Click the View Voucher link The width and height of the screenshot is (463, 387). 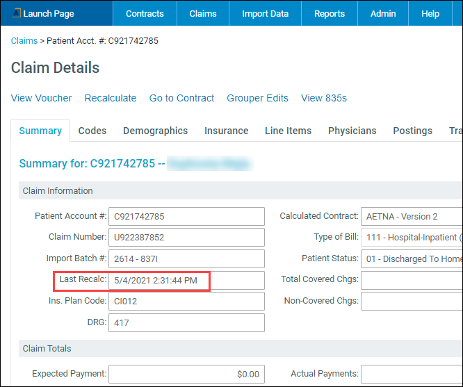(x=41, y=98)
